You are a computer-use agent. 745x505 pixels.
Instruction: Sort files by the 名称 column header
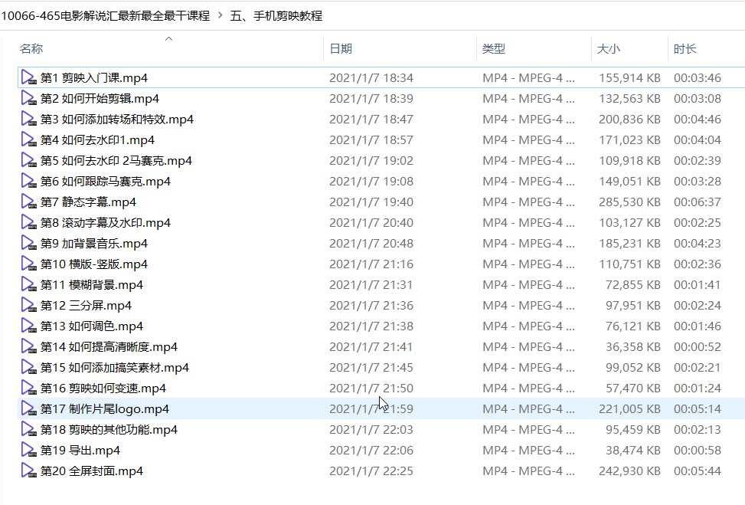(31, 48)
